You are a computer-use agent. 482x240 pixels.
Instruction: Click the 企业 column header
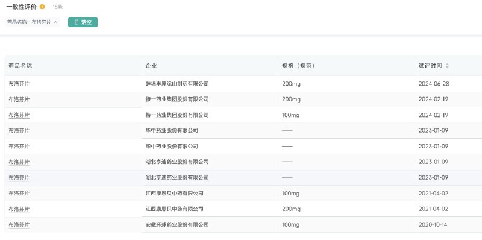(151, 66)
